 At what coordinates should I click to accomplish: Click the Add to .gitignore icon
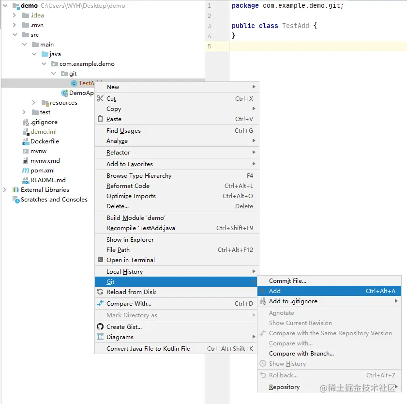coord(263,301)
